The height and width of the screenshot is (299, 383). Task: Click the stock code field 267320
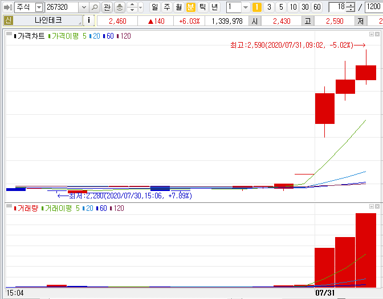click(62, 7)
